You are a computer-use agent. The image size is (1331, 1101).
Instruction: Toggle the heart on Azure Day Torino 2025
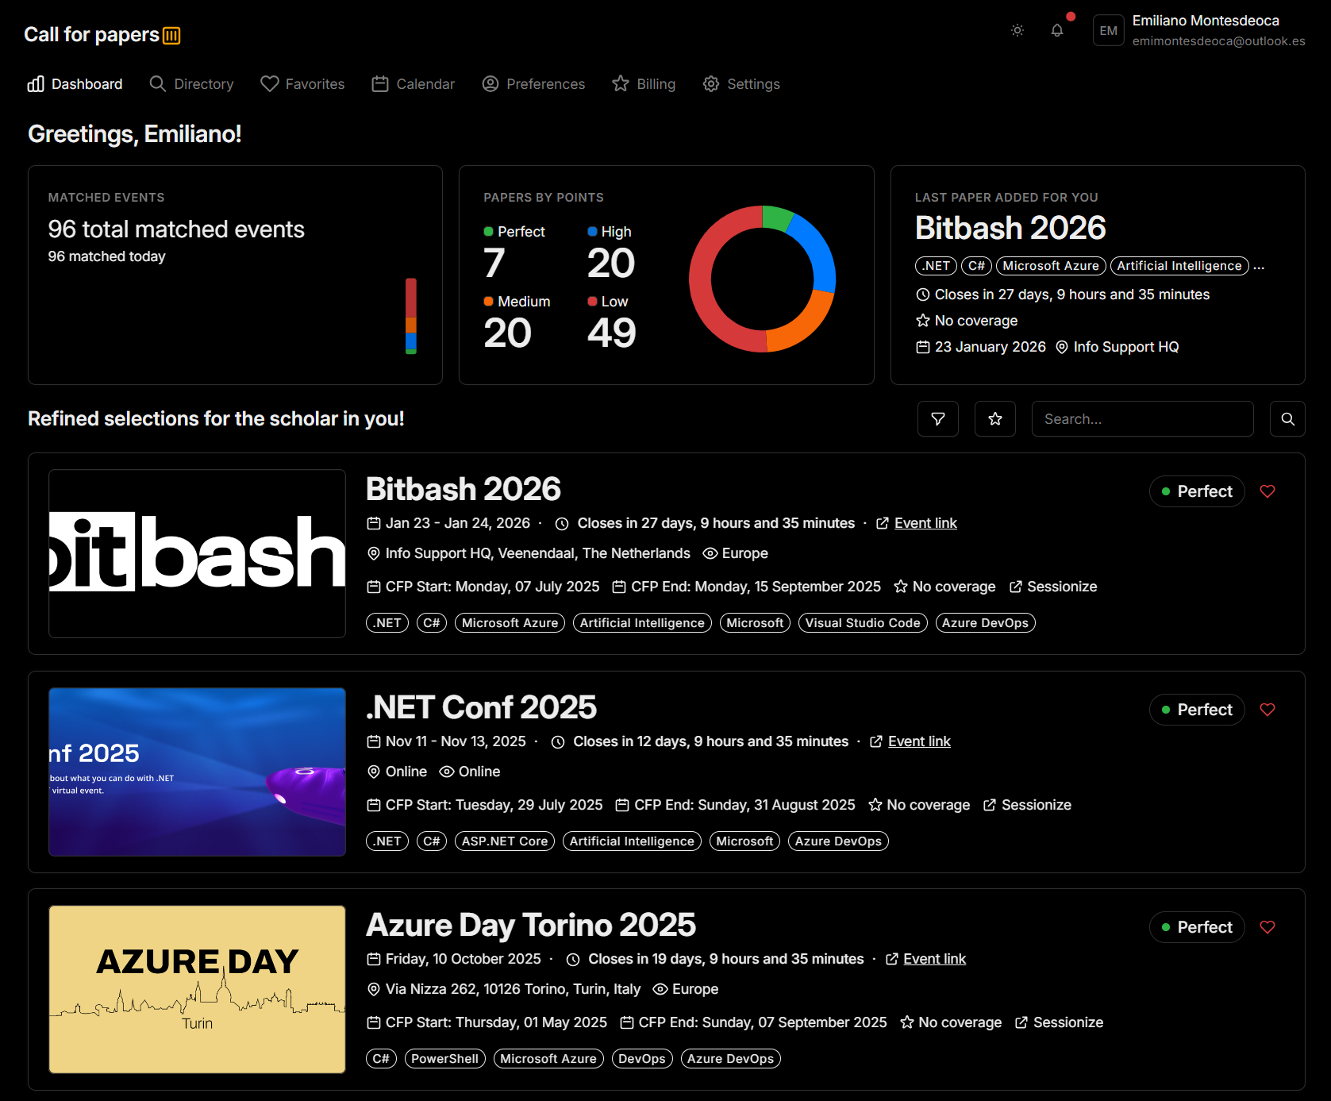pos(1268,927)
